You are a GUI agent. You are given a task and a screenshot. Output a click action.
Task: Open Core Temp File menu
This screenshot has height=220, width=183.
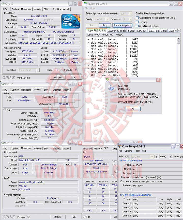(120, 151)
